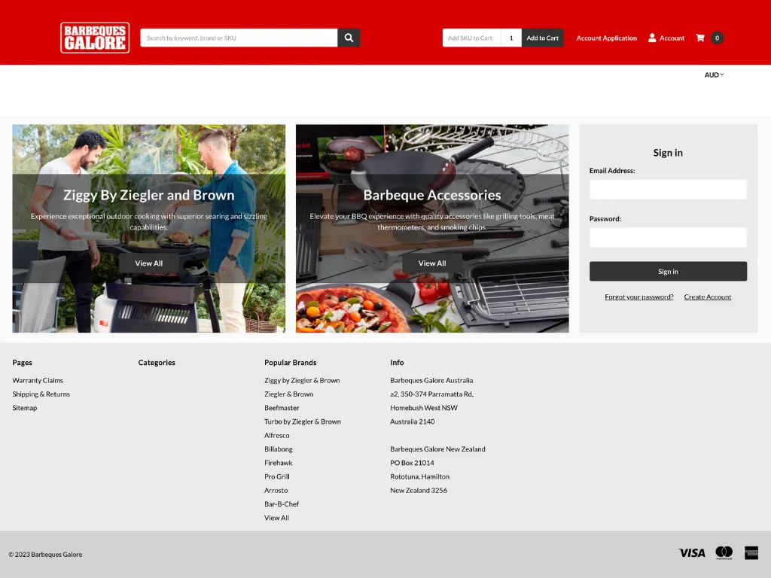The image size is (771, 578).
Task: Click the Add to Cart button
Action: (x=542, y=38)
